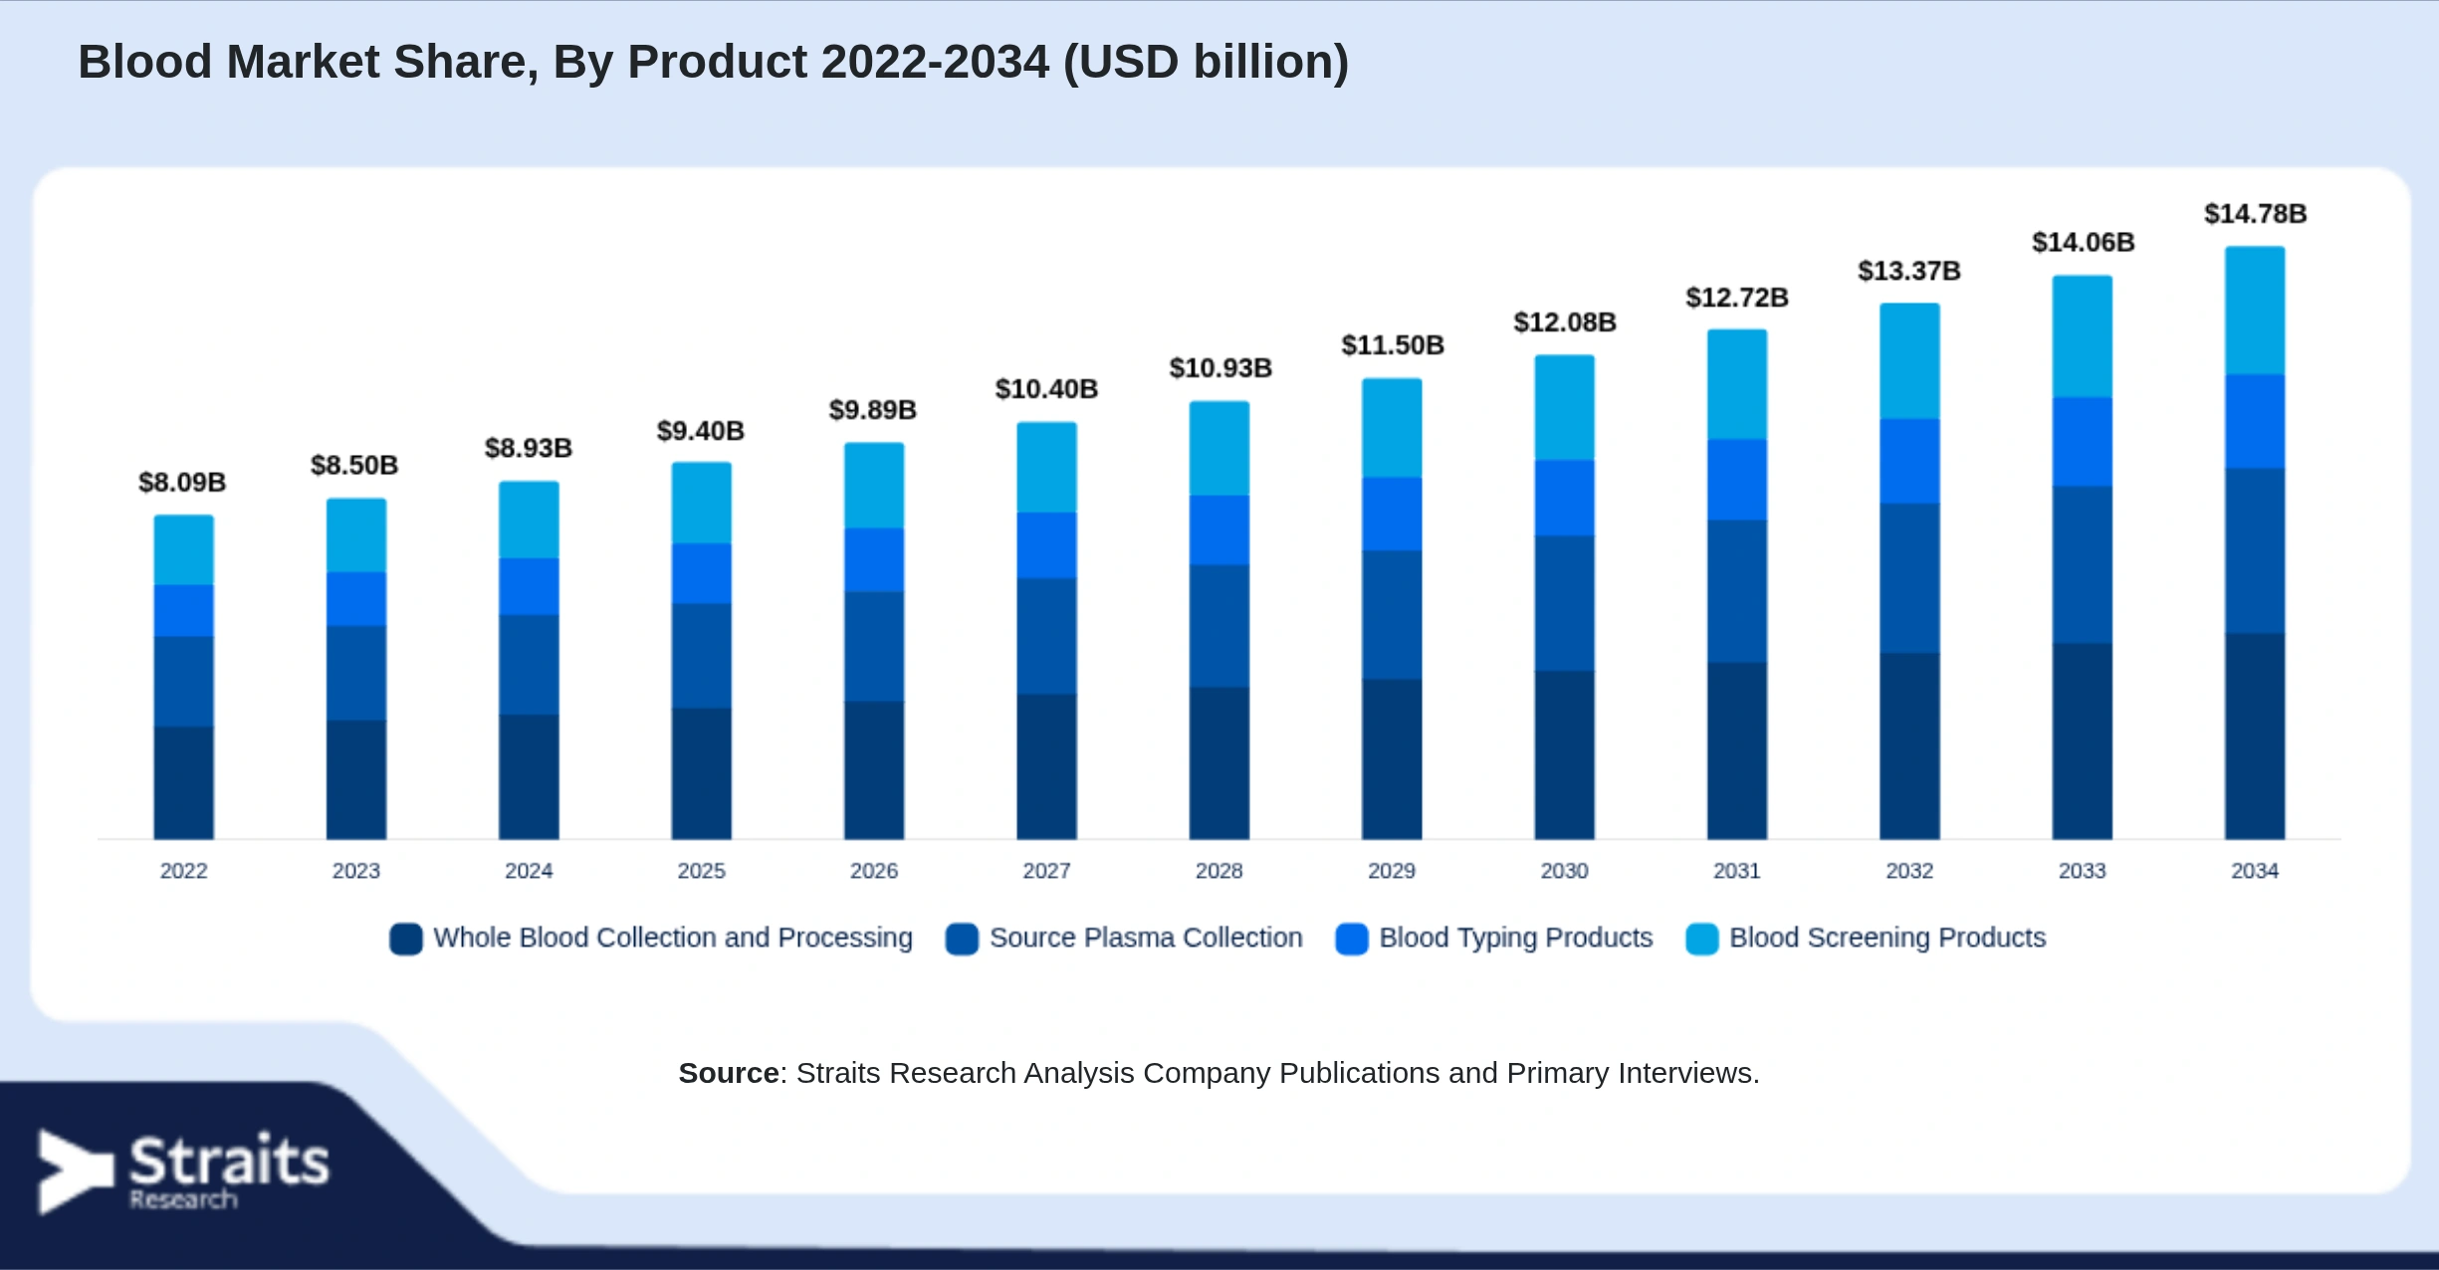Image resolution: width=2439 pixels, height=1270 pixels.
Task: Click the 2024 axis label
Action: point(529,871)
